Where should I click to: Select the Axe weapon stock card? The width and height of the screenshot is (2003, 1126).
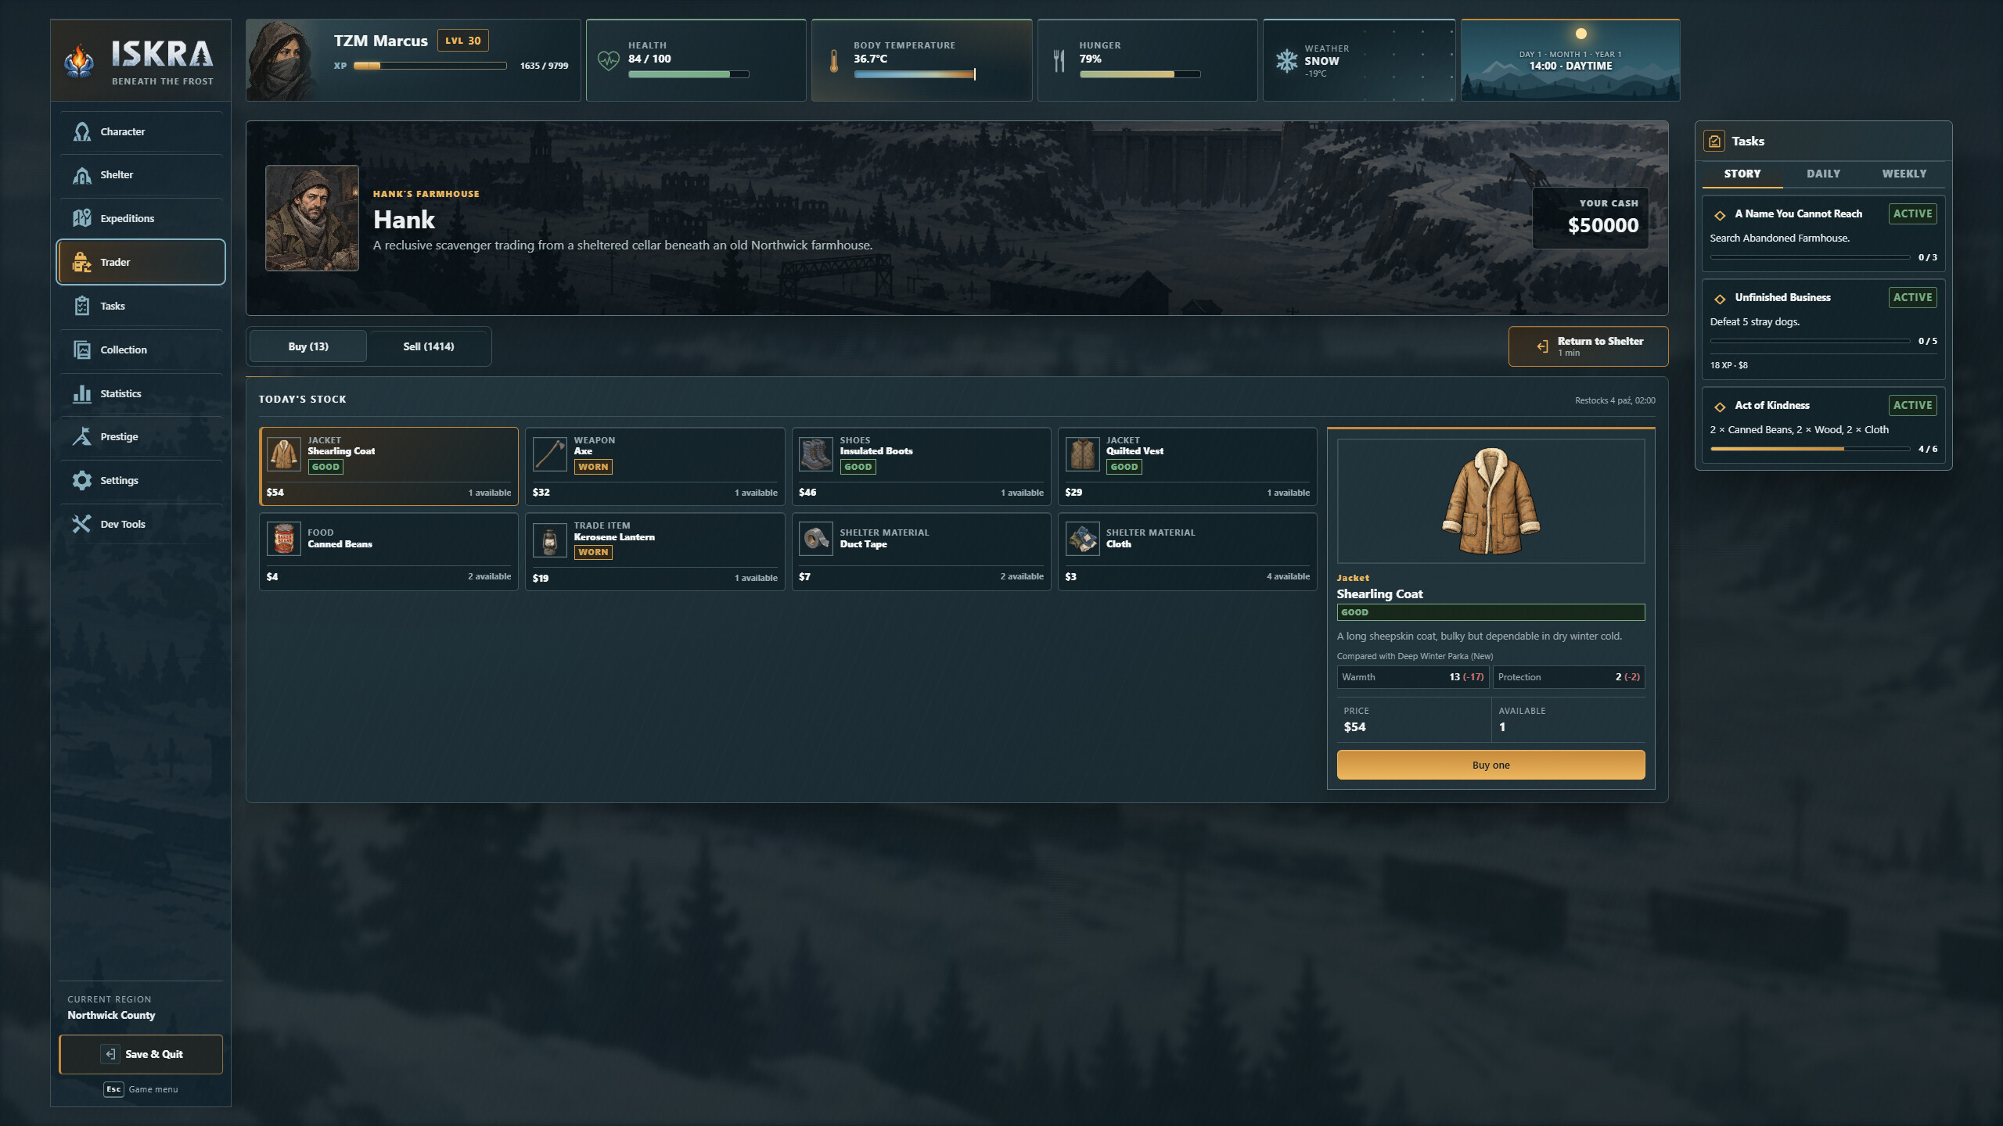click(655, 466)
